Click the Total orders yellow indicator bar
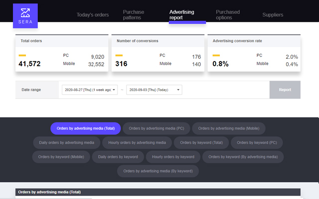Image resolution: width=319 pixels, height=199 pixels. coord(22,56)
